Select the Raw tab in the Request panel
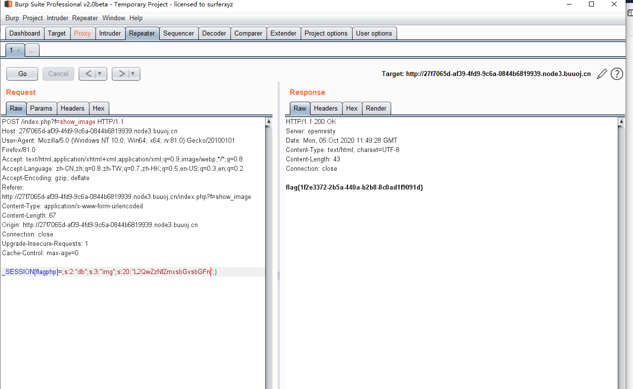 point(16,108)
